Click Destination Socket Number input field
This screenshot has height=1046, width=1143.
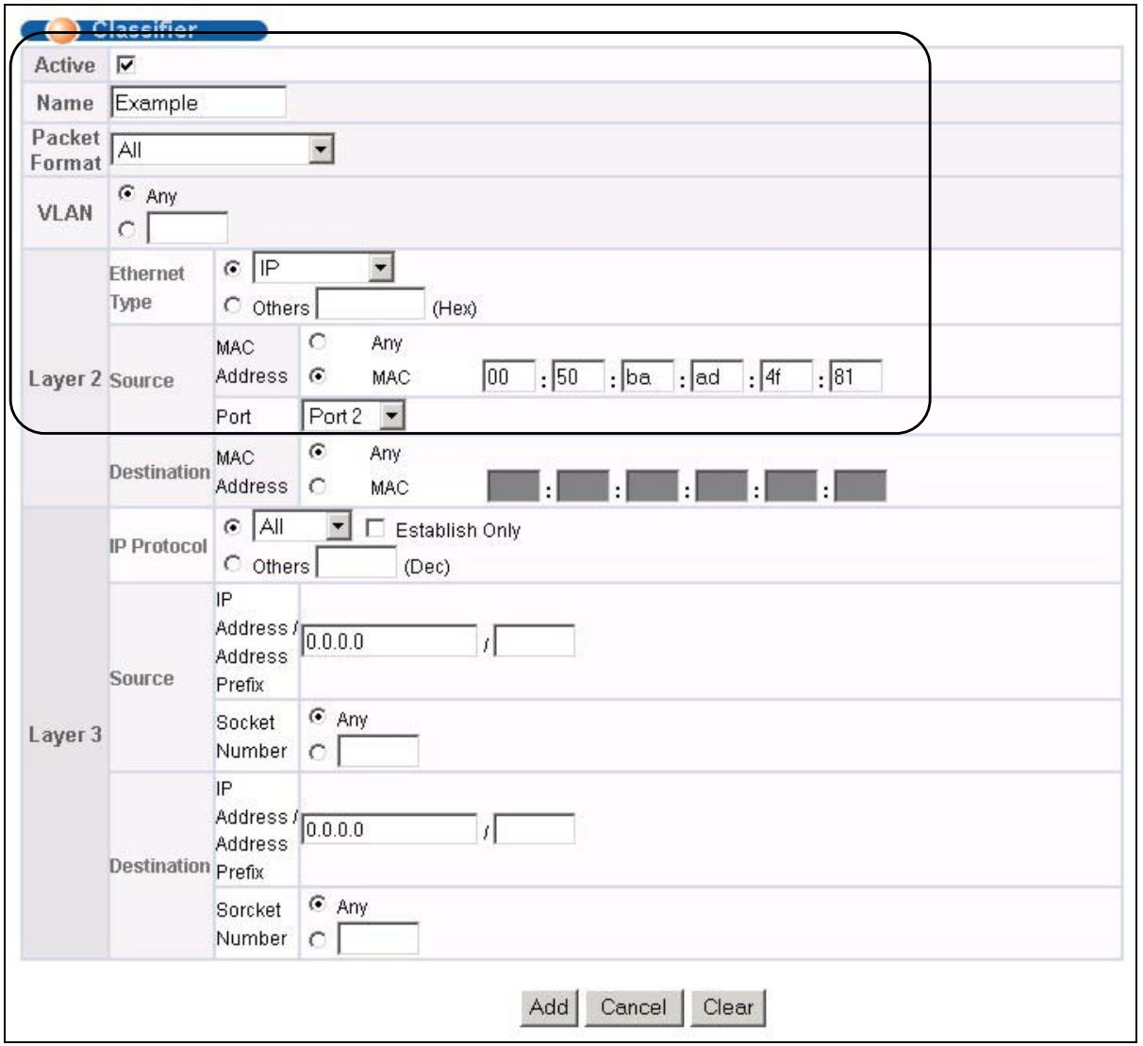378,939
